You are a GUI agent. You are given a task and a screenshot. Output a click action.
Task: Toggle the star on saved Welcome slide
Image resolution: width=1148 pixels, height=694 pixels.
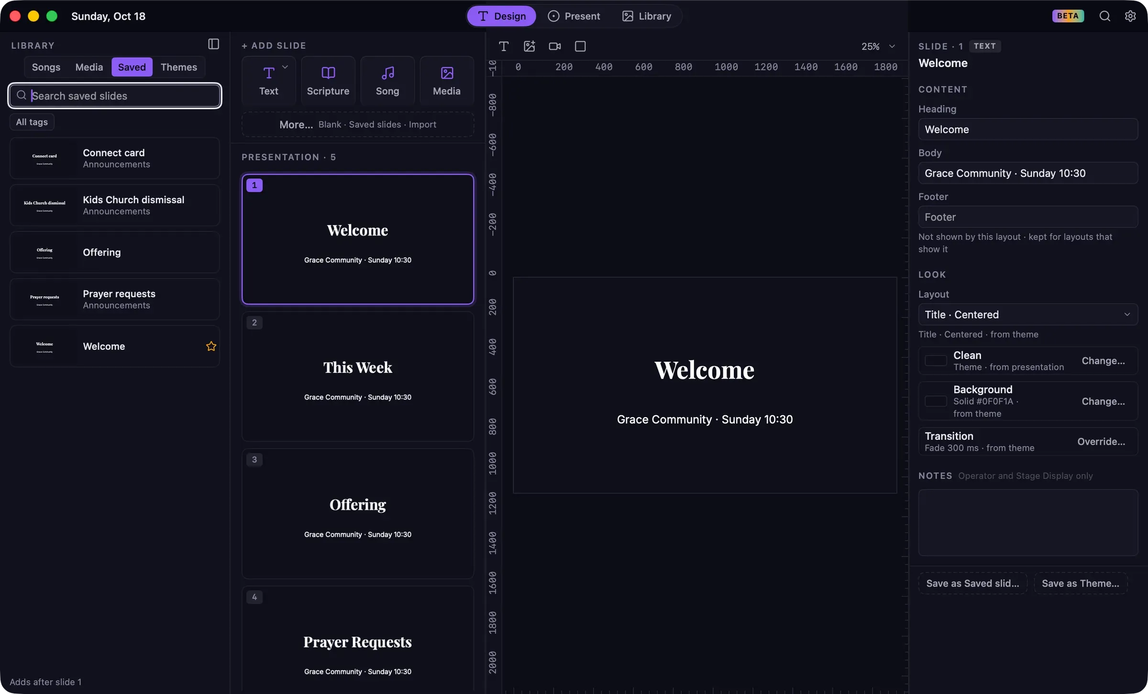click(x=211, y=346)
